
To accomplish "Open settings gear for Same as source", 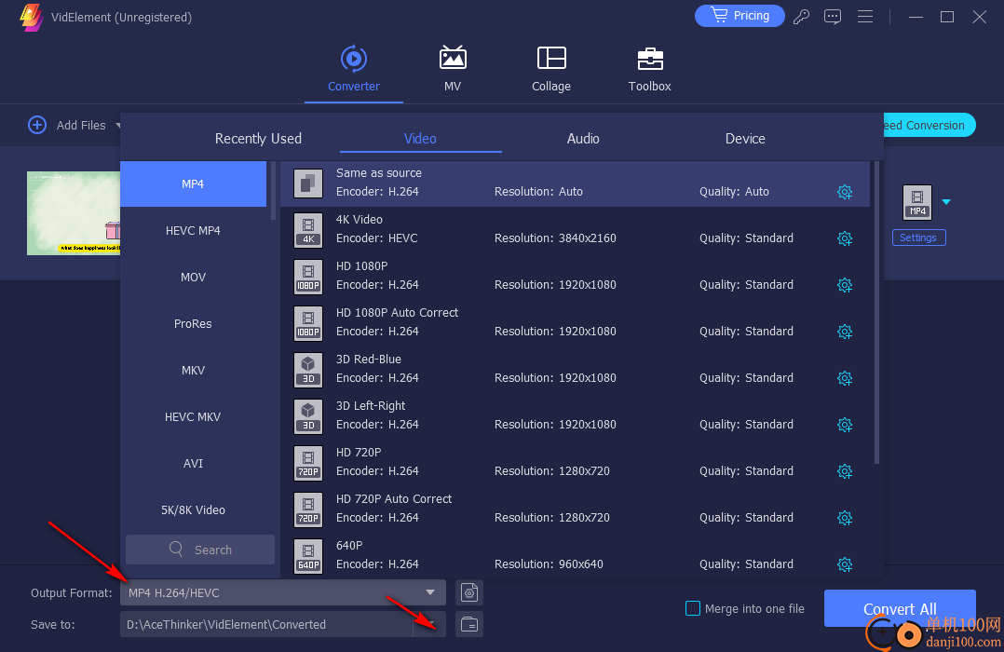I will pyautogui.click(x=845, y=192).
